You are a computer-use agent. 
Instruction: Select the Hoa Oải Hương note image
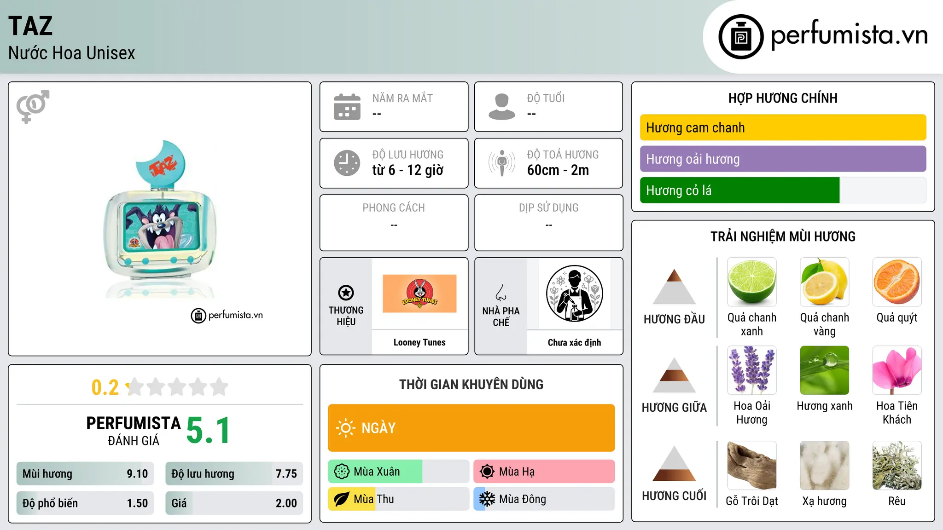pyautogui.click(x=752, y=370)
